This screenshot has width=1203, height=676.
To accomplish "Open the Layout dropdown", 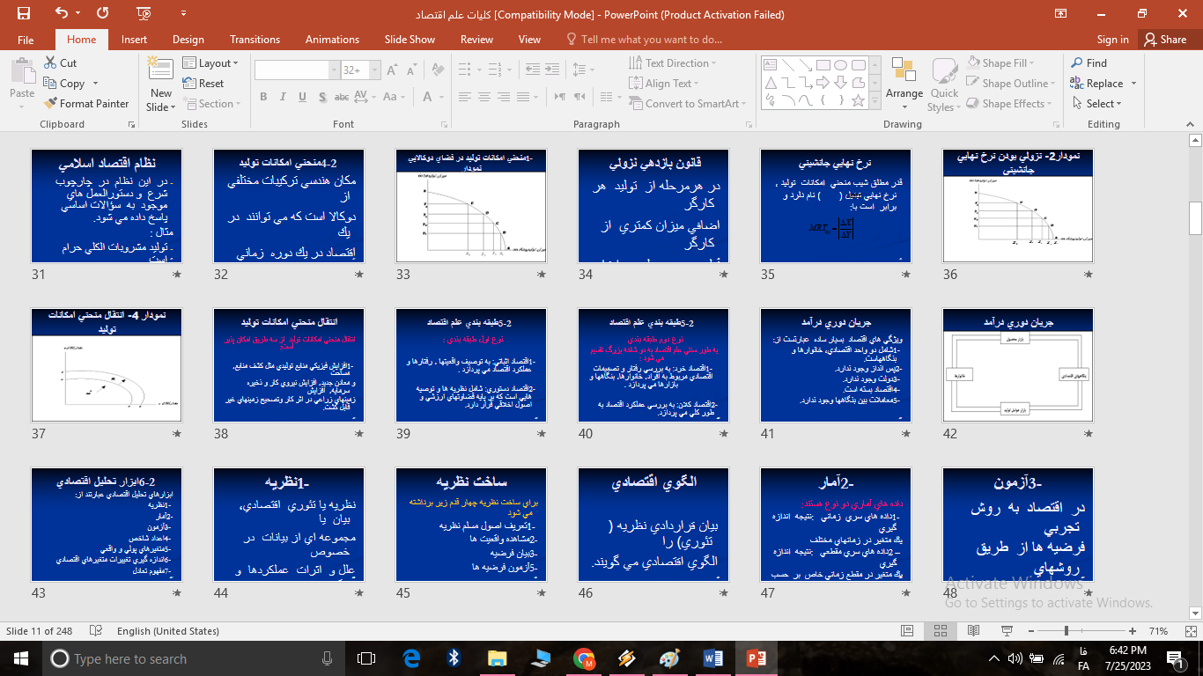I will click(210, 62).
